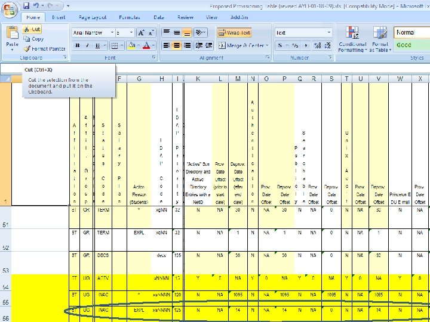
Task: Switch to the Formulas tab
Action: pyautogui.click(x=130, y=17)
